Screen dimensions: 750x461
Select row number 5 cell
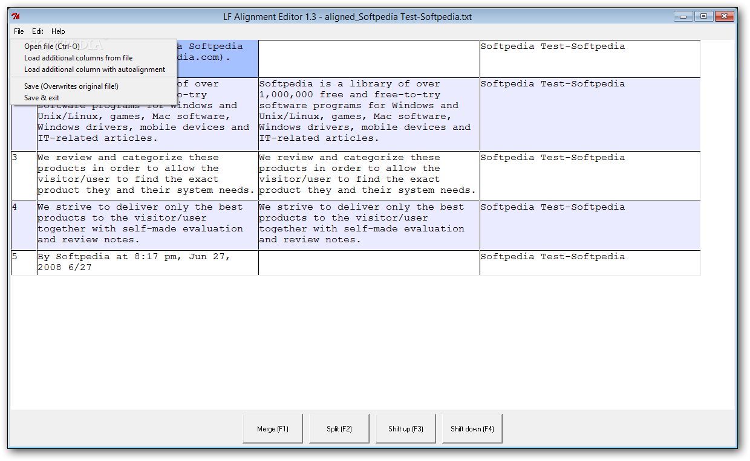(x=24, y=263)
